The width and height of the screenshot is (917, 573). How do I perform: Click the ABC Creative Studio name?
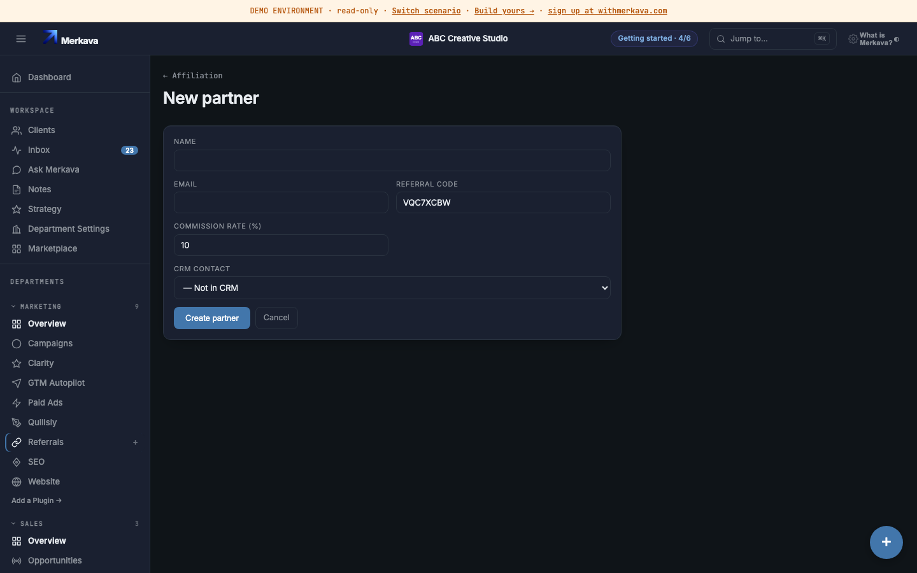(x=468, y=39)
